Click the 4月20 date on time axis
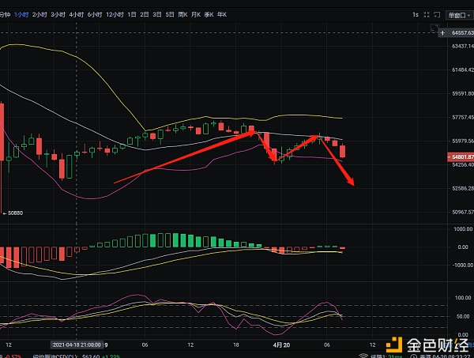 [281, 345]
